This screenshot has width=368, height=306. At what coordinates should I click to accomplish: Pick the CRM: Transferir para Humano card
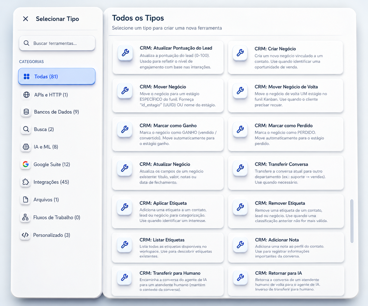pyautogui.click(x=168, y=281)
